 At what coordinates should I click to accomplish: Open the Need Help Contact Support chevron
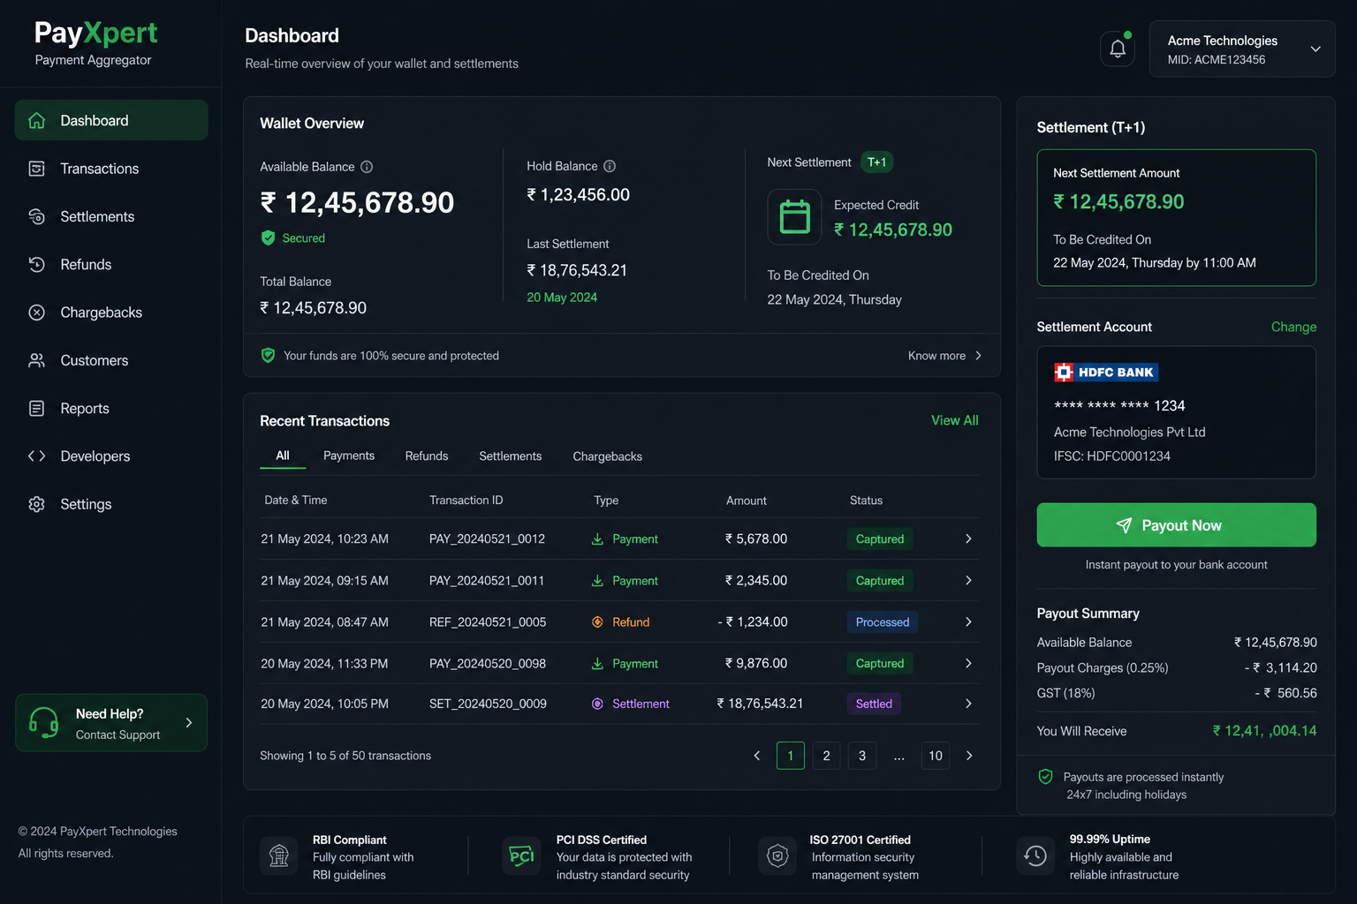tap(189, 723)
